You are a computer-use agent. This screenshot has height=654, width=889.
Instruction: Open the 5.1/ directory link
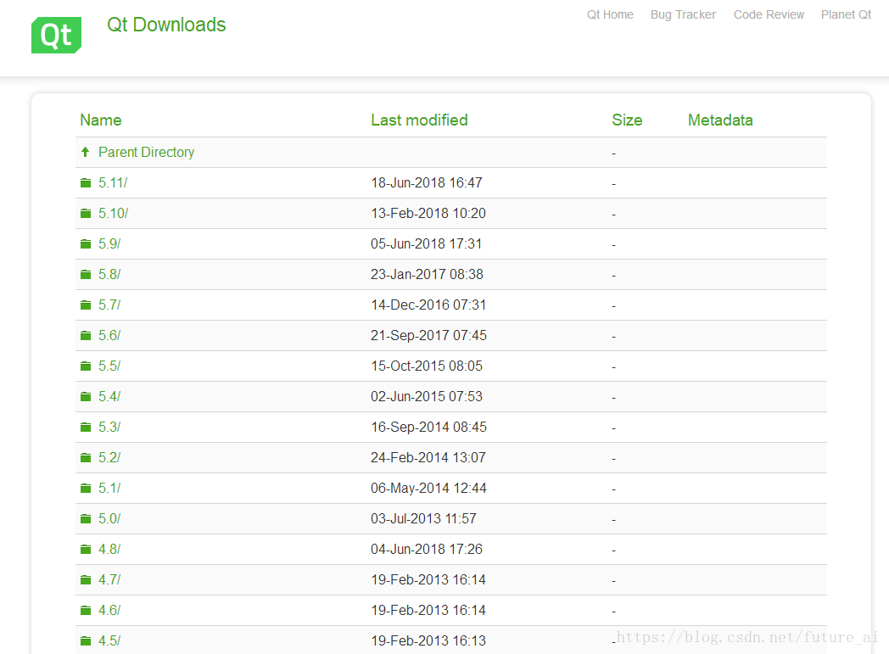click(x=109, y=488)
